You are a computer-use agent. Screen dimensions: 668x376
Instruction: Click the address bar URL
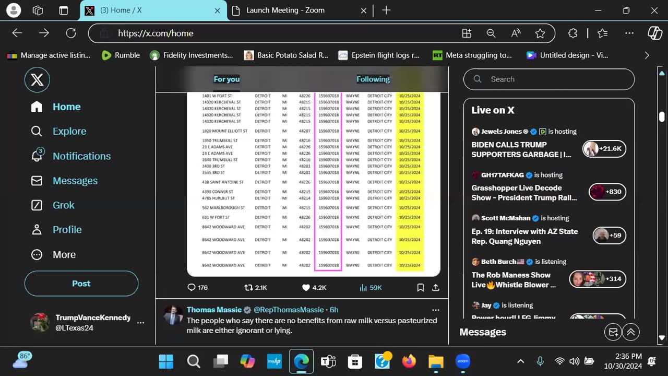(156, 33)
